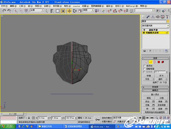Choose the Rectangular Selection Region icon
This screenshot has width=171, height=129.
(x=58, y=11)
